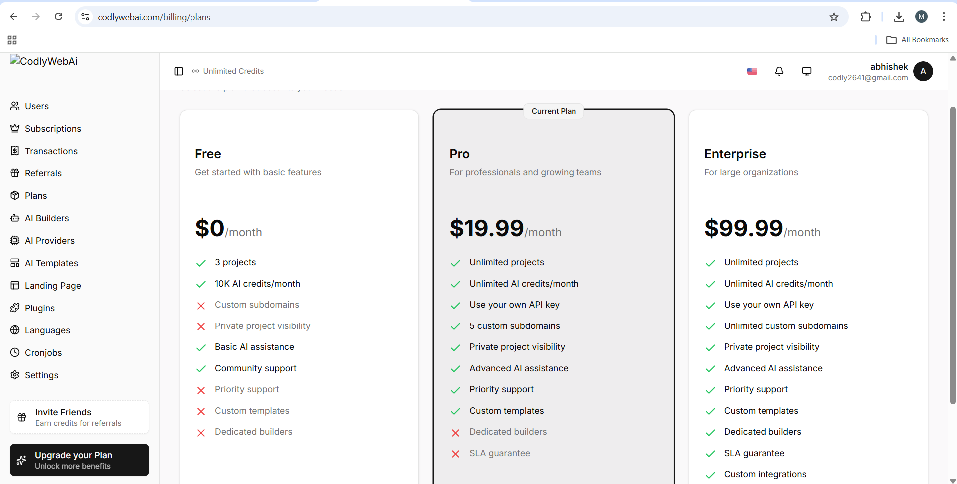957x484 pixels.
Task: Open the Languages globe icon
Action: tap(15, 330)
